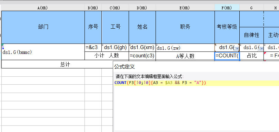Select column A(HR) header
279x132 pixels.
[43, 8]
